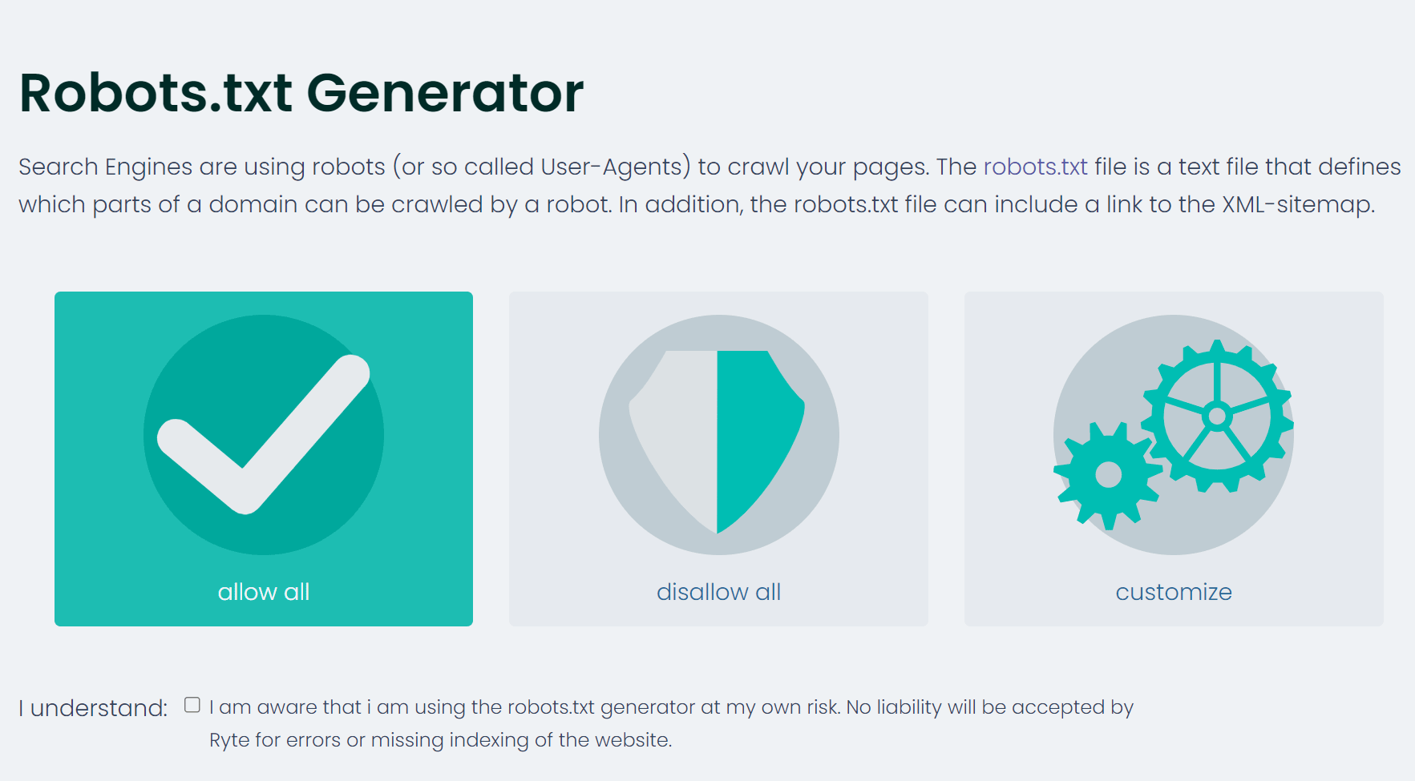Choose the "customize" label
The width and height of the screenshot is (1415, 781).
[1174, 592]
